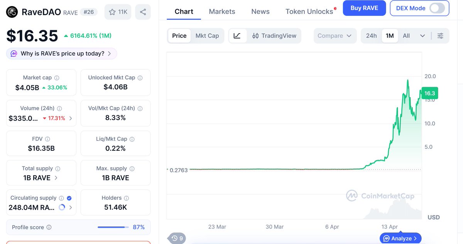This screenshot has width=463, height=244.
Task: Click the $16.35B FDV value
Action: click(x=41, y=148)
